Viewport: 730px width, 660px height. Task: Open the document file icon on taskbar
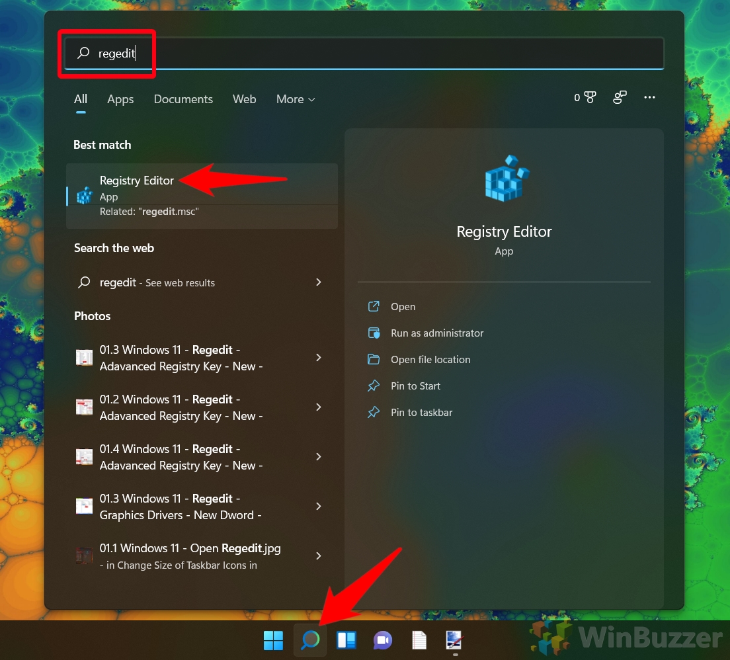[x=419, y=640]
